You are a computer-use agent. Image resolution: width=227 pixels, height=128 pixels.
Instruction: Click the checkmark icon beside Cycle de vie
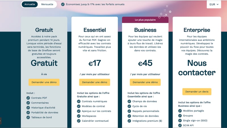(x=129, y=106)
